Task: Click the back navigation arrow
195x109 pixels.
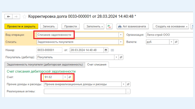Action: (x=9, y=17)
